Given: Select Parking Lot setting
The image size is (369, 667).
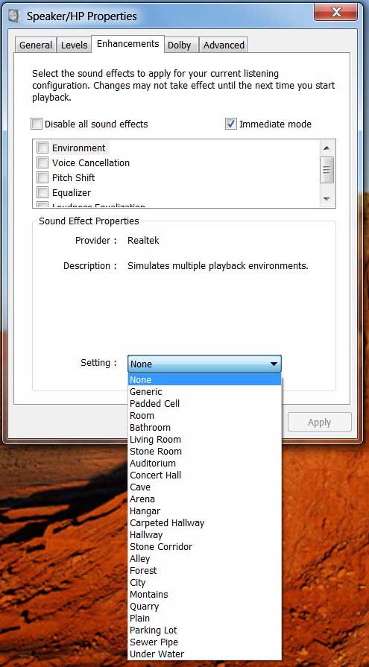Looking at the screenshot, I should point(205,630).
